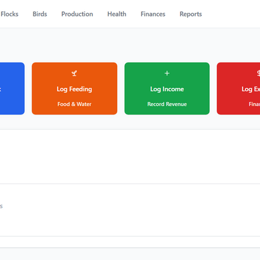Navigate to the Finances tab
Image resolution: width=260 pixels, height=260 pixels.
[153, 14]
